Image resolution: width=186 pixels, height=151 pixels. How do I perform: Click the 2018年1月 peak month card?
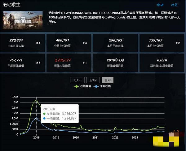115,63
